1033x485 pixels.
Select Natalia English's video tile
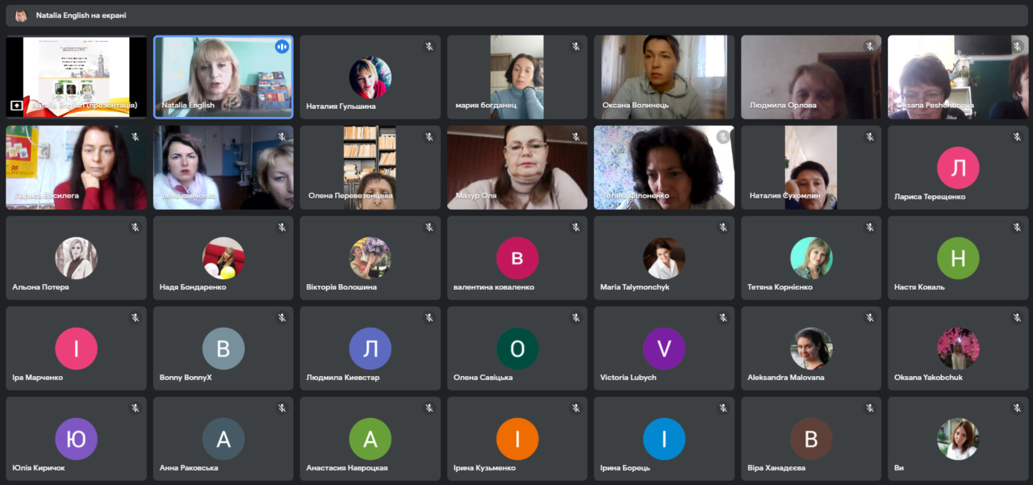224,77
